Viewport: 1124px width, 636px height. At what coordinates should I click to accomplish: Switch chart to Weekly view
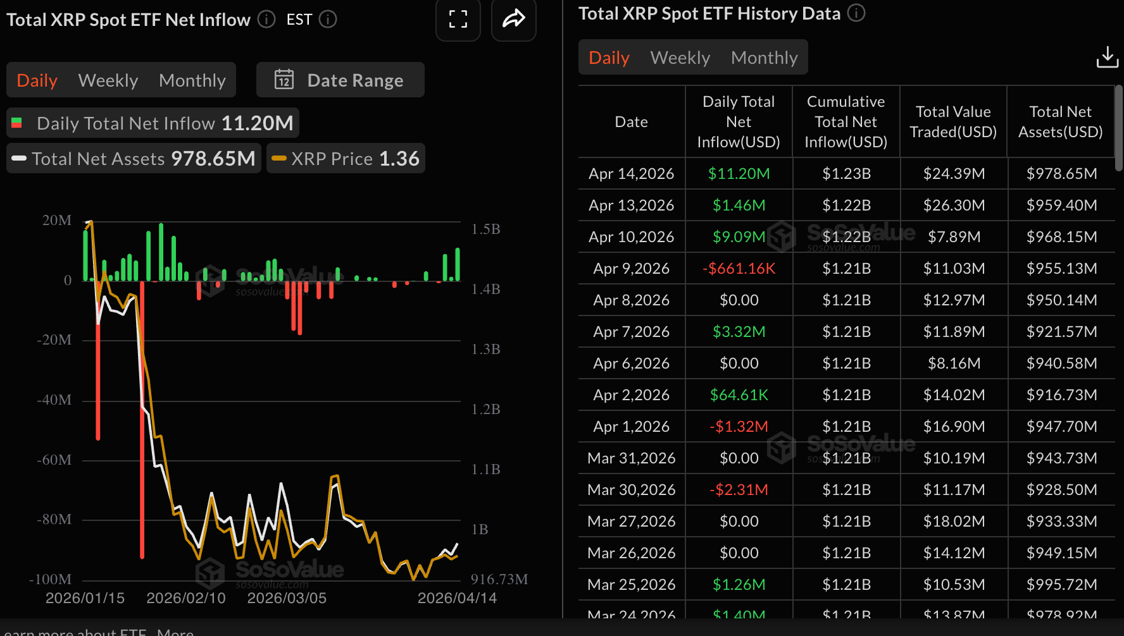point(108,80)
